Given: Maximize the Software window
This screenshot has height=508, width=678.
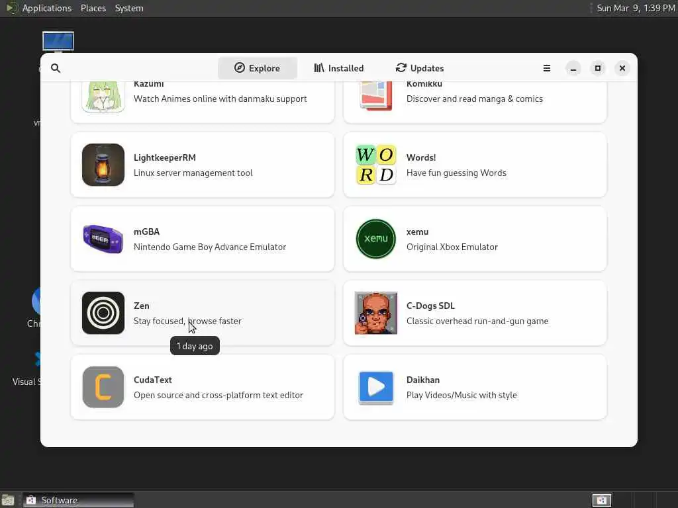Looking at the screenshot, I should pyautogui.click(x=598, y=68).
